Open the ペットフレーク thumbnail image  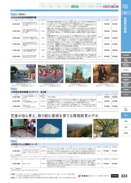50,128
